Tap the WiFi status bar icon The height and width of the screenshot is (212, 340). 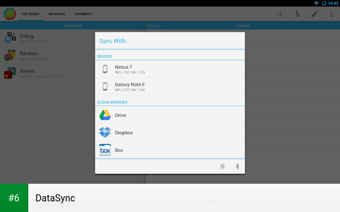tap(316, 4)
